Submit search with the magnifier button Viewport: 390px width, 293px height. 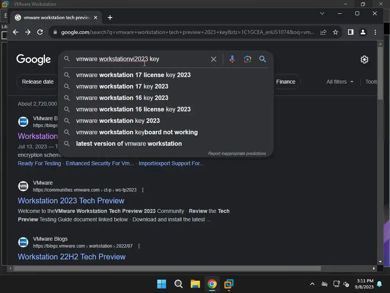tap(263, 59)
